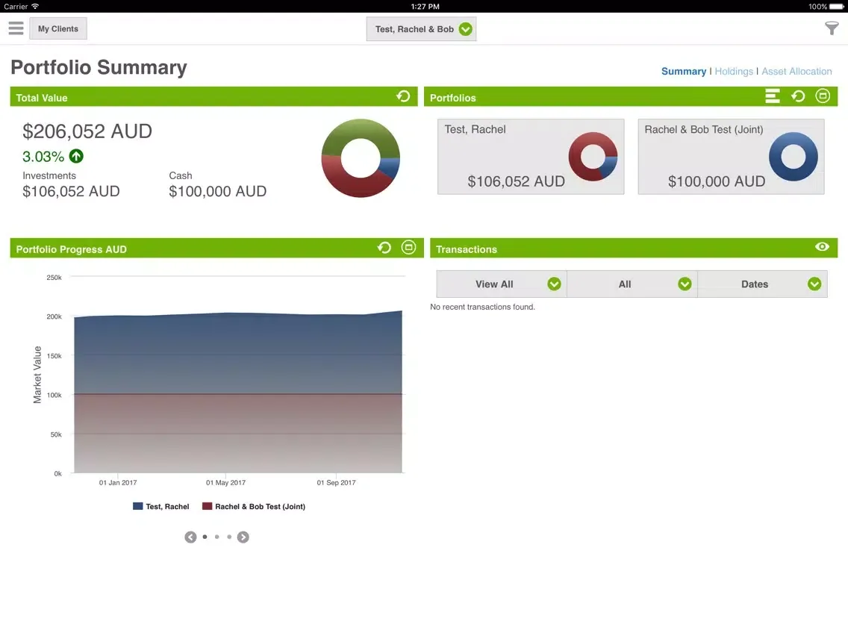
Task: Refresh the Portfolios panel
Action: (798, 96)
